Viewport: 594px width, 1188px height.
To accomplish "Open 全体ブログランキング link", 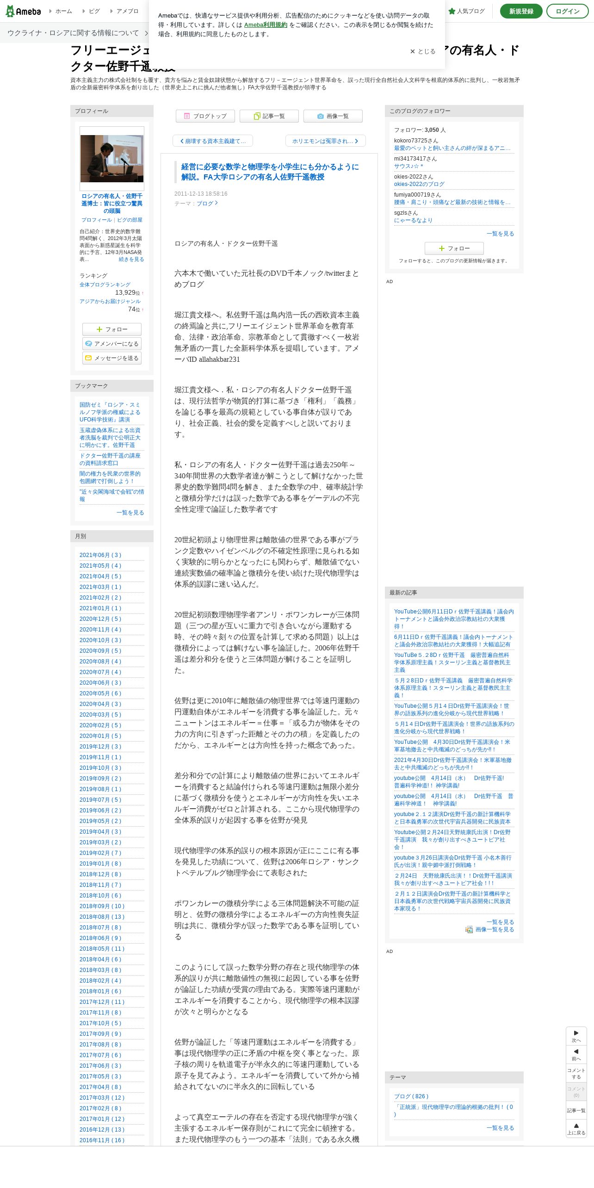I will pos(105,285).
